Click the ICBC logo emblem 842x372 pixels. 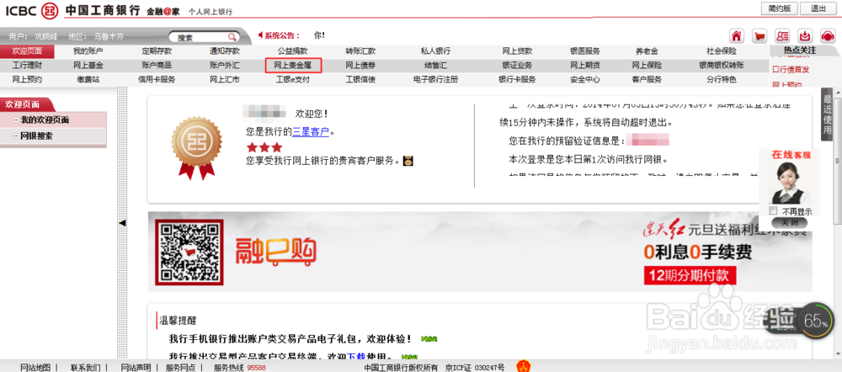click(50, 9)
